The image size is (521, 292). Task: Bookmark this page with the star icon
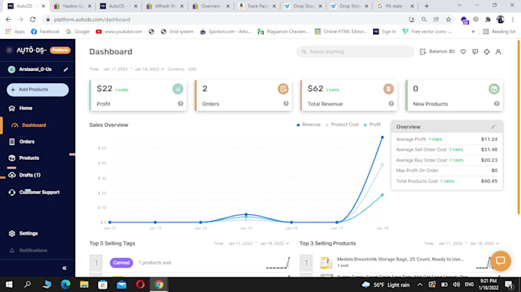tap(448, 20)
